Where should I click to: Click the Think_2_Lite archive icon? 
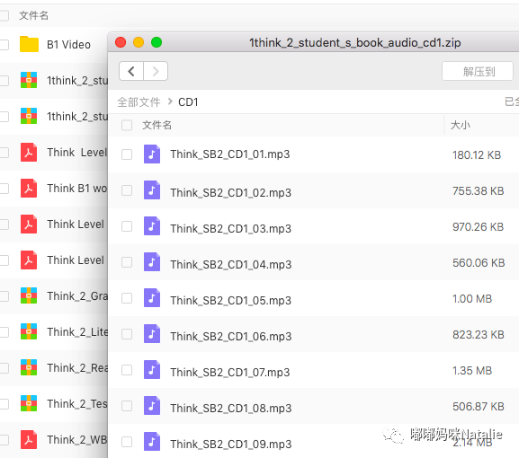click(x=29, y=331)
